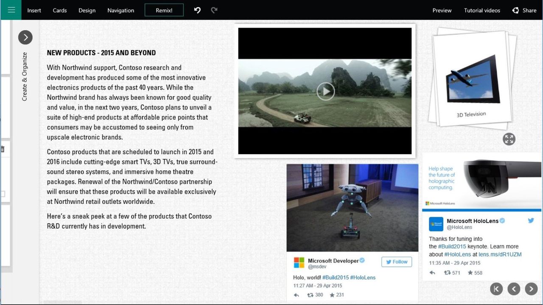
Task: Open the 3D Television card stack
Action: coord(472,79)
